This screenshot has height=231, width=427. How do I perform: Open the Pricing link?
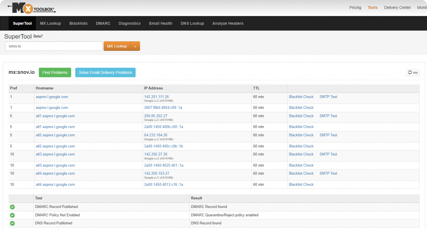point(355,8)
